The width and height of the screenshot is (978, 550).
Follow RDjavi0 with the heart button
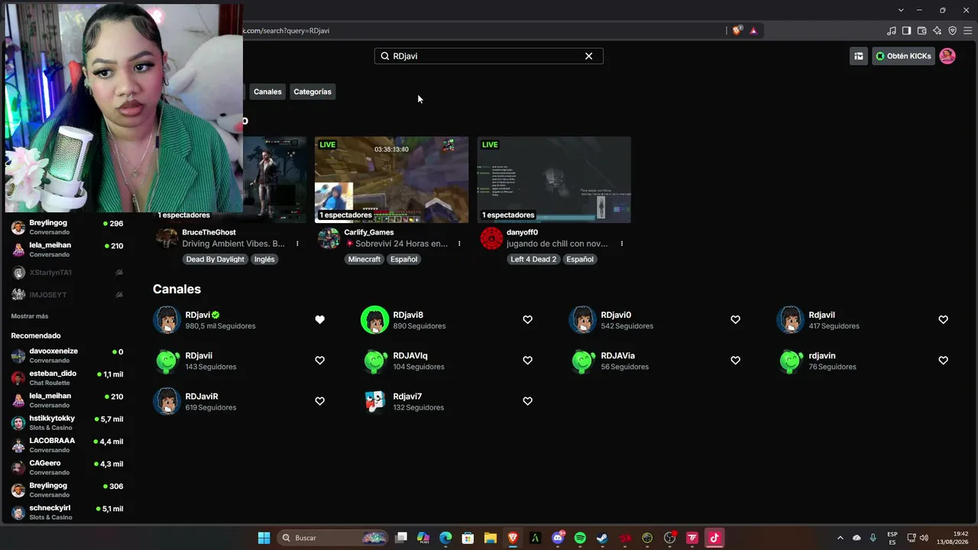735,320
